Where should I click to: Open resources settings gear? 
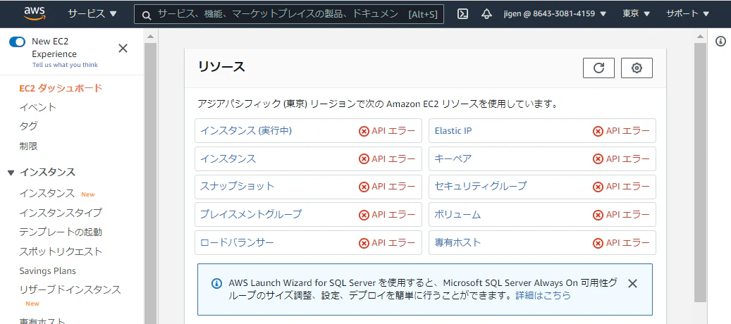(637, 68)
